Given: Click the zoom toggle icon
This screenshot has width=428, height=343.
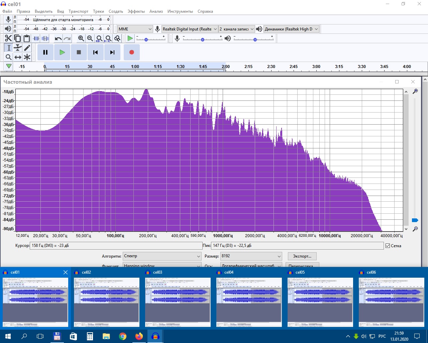Looking at the screenshot, I should (117, 39).
